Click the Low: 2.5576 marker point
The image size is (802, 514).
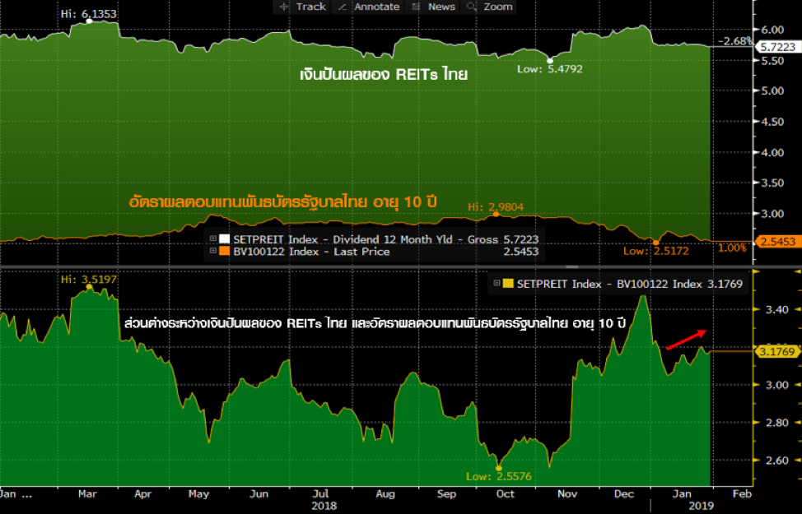pyautogui.click(x=498, y=468)
